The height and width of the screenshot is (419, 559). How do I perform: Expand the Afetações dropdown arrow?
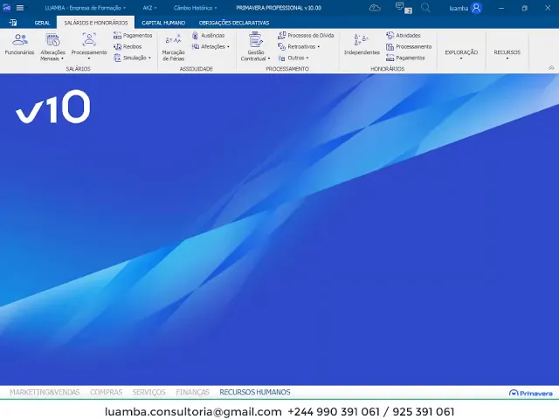pyautogui.click(x=228, y=46)
